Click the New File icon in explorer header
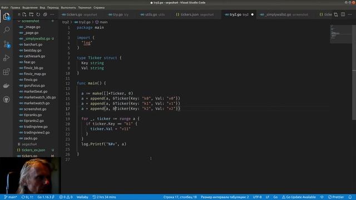This screenshot has height=200, width=356. pyautogui.click(x=24, y=14)
